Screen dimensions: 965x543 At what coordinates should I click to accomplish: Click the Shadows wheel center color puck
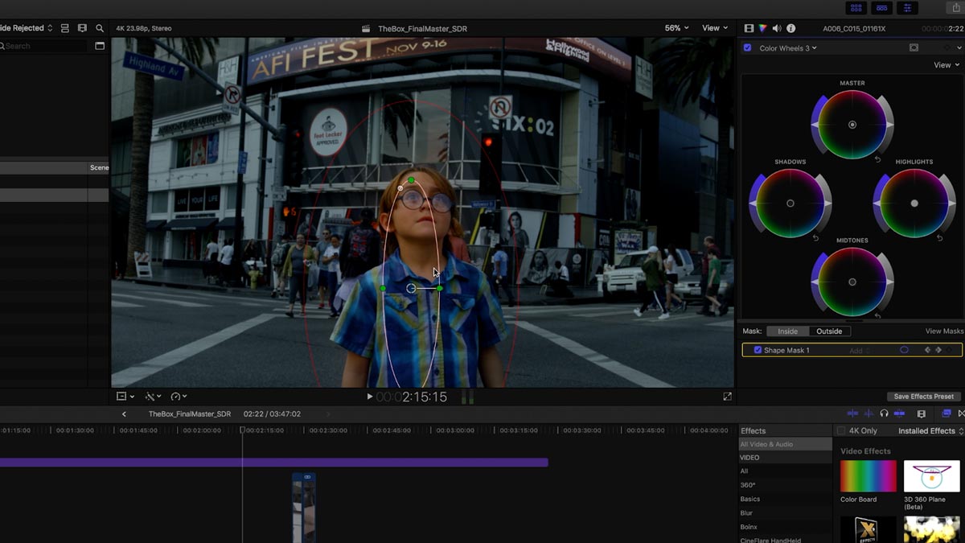pos(790,204)
